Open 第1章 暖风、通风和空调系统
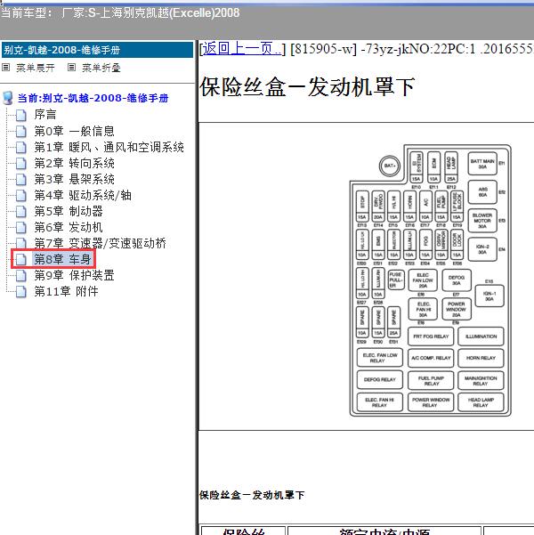Image resolution: width=534 pixels, height=535 pixels. click(x=109, y=147)
